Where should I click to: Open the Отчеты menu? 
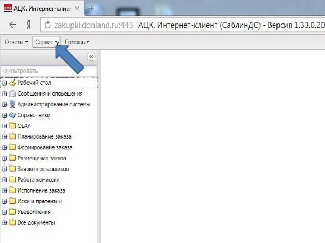click(x=16, y=42)
